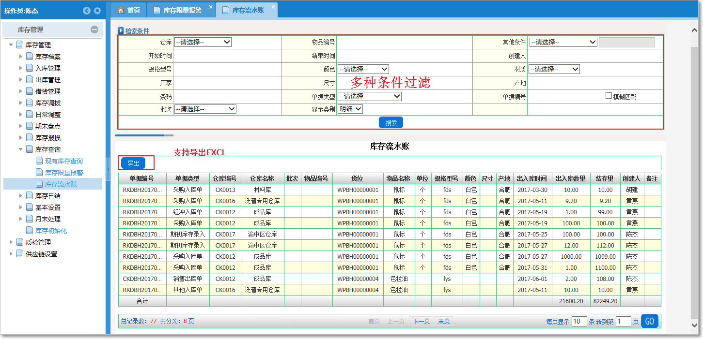Toggle the 模糊匹配 checkbox
Image resolution: width=703 pixels, height=339 pixels.
coord(609,96)
